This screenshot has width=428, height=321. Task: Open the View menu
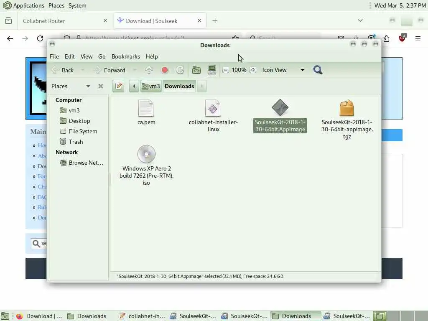[86, 56]
